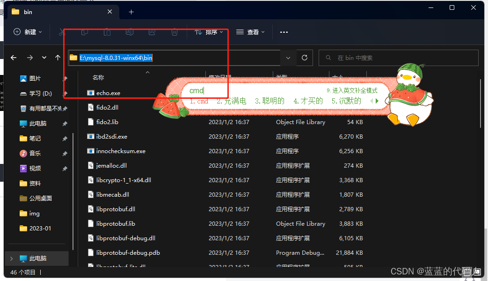
Task: Unpin 笔记 via its pin icon
Action: coord(65,139)
